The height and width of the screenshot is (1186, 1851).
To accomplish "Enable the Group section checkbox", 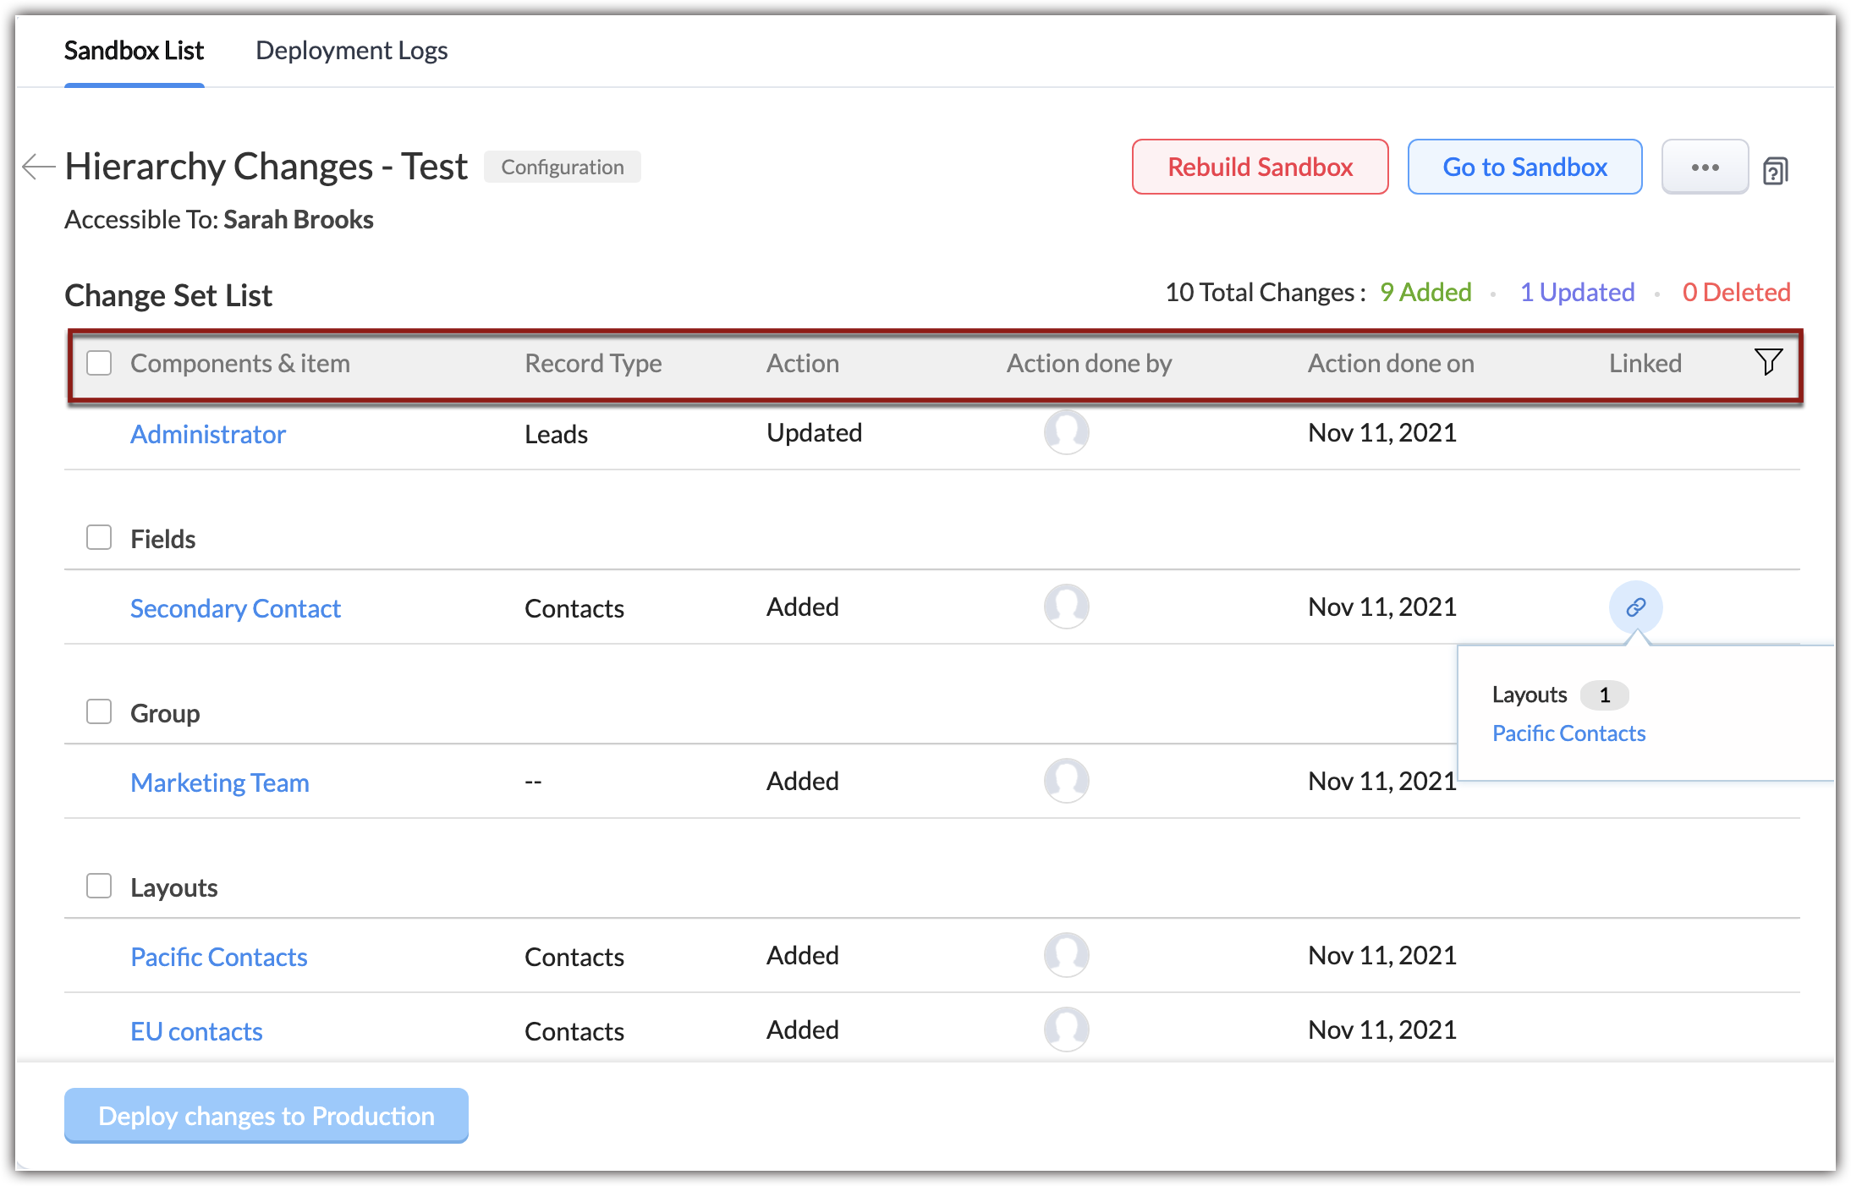I will click(x=99, y=712).
